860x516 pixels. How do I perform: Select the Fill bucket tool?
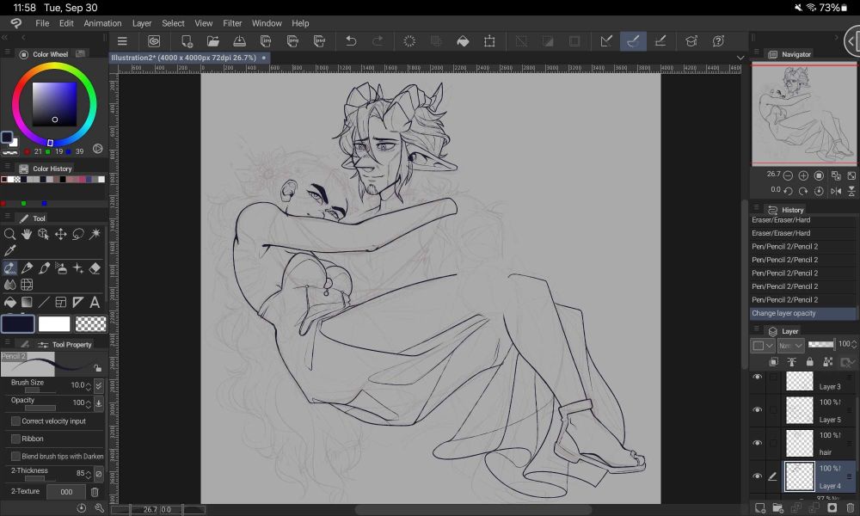10,302
